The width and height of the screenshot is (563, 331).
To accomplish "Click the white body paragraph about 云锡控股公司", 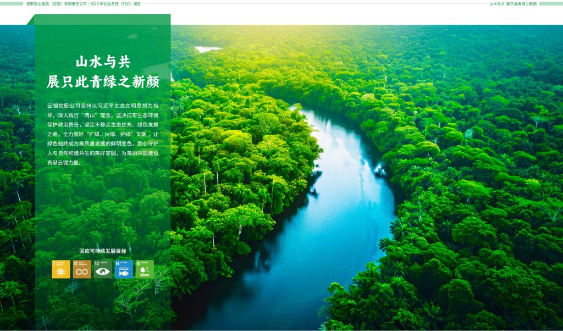I will 103,133.
